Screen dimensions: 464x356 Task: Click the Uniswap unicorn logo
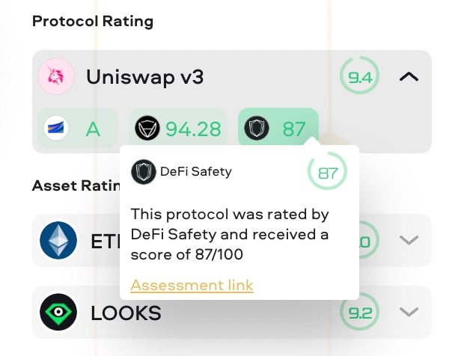[x=56, y=76]
